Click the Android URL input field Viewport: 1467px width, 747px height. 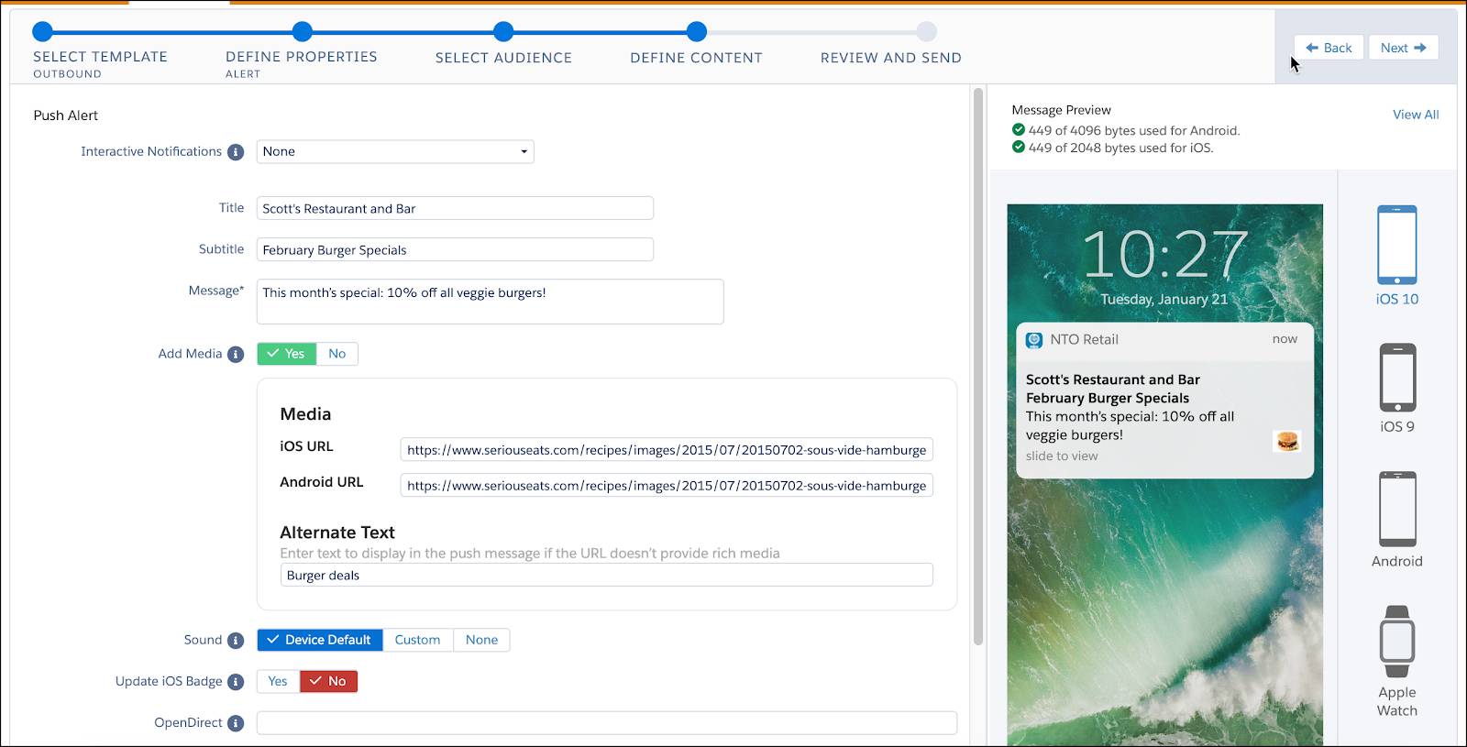(x=667, y=485)
